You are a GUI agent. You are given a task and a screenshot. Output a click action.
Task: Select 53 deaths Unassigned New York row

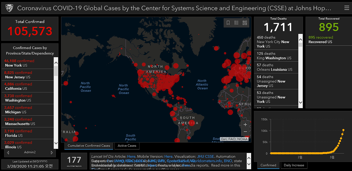(276, 97)
